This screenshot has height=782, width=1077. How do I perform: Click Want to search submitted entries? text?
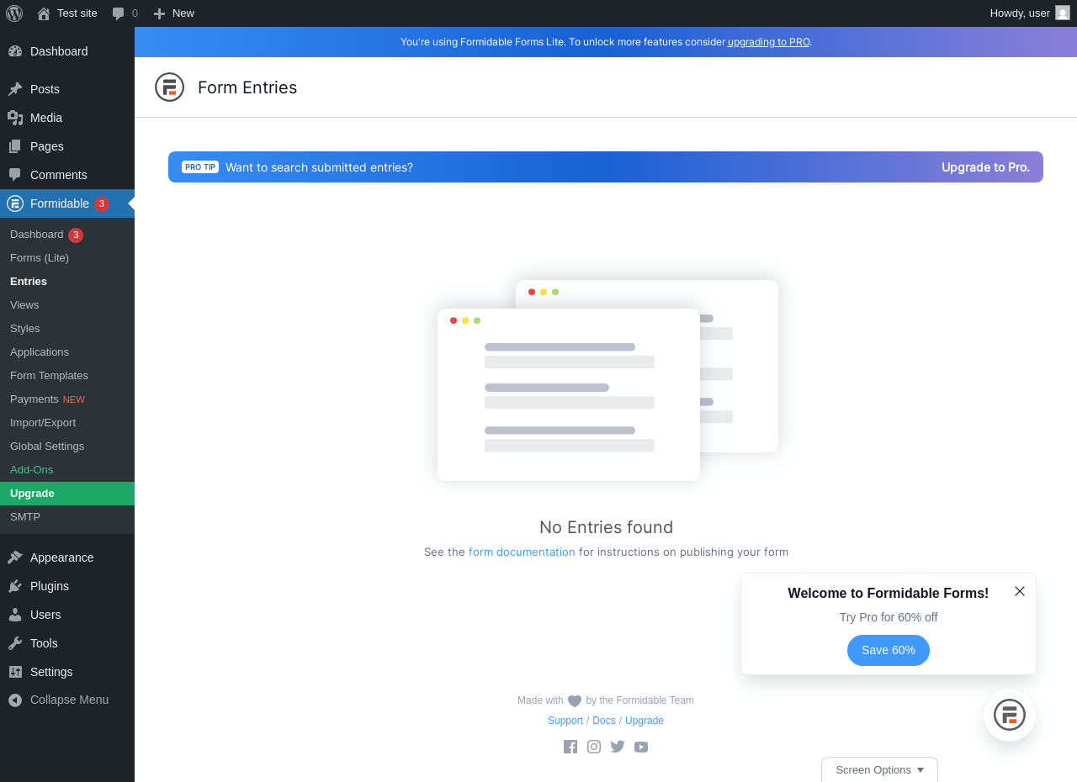[319, 167]
